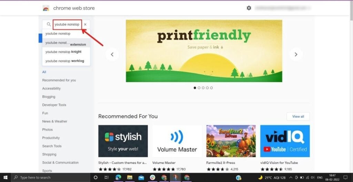Open the Stylish extension thumbnail
This screenshot has width=353, height=182.
[x=123, y=141]
